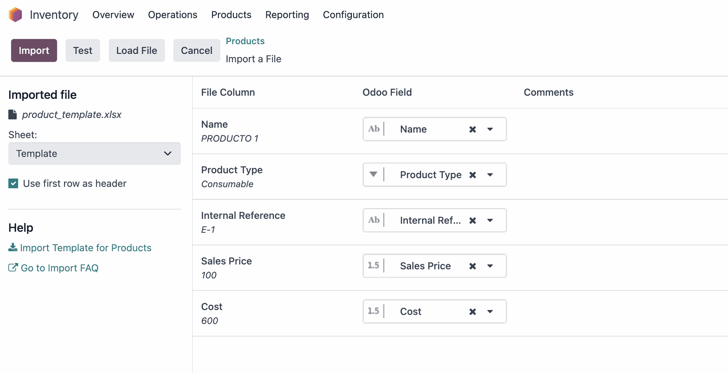Open the Sales Price field dropdown arrow
This screenshot has height=373, width=728.
click(490, 266)
